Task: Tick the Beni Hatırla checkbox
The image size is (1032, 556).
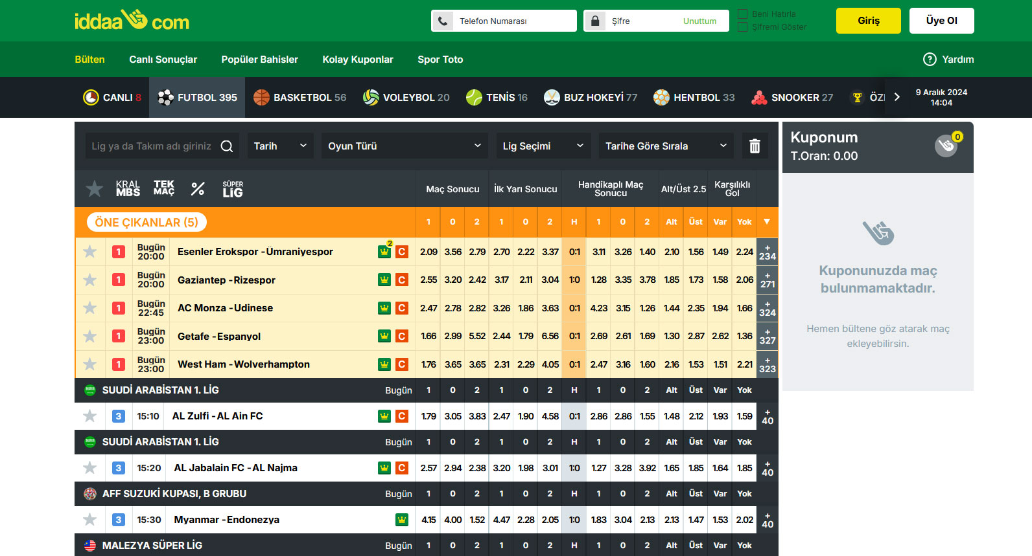Action: click(x=743, y=14)
